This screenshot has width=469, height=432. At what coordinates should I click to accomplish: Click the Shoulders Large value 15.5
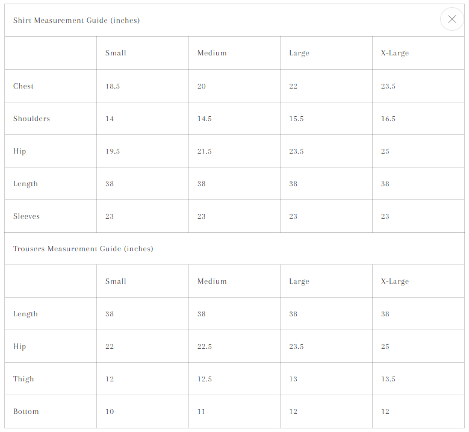click(296, 119)
